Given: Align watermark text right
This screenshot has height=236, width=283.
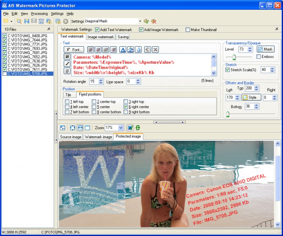Looking at the screenshot, I should click(114, 49).
